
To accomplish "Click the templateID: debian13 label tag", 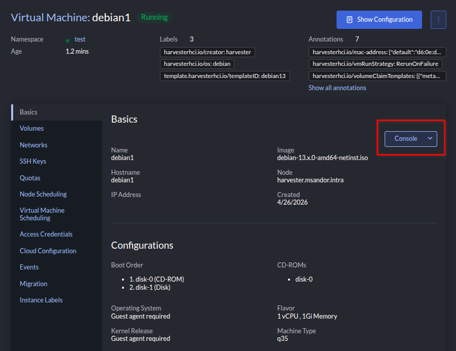I will coord(224,76).
